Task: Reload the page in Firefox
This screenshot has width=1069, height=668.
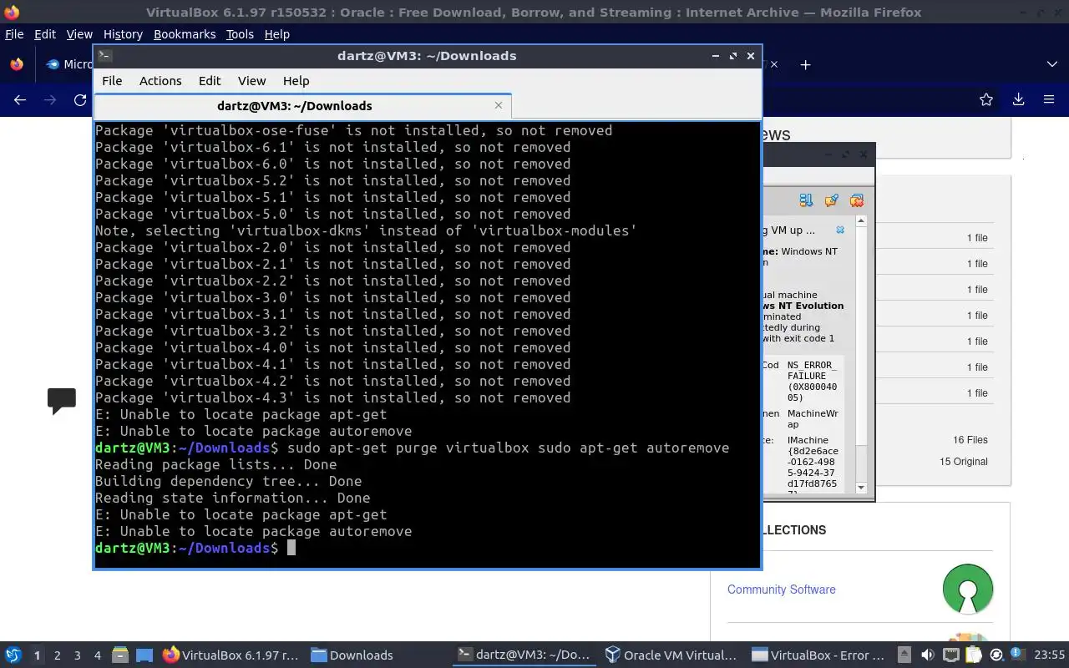Action: [80, 99]
